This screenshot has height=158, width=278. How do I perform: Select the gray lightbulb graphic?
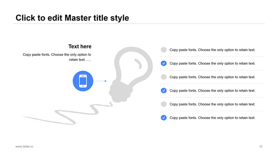click(x=131, y=74)
